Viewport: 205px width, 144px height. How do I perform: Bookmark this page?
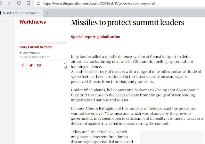coord(28,4)
